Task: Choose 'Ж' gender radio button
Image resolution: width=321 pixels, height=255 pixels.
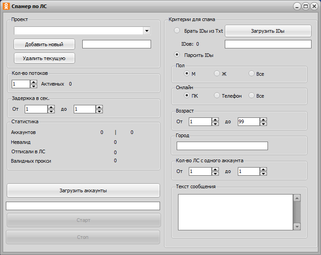Action: 217,73
